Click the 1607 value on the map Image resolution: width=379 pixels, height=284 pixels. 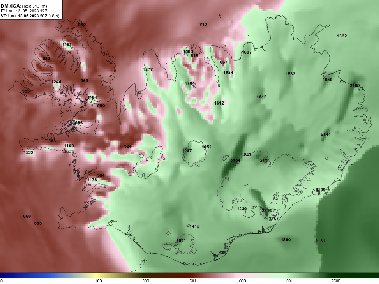tap(247, 52)
